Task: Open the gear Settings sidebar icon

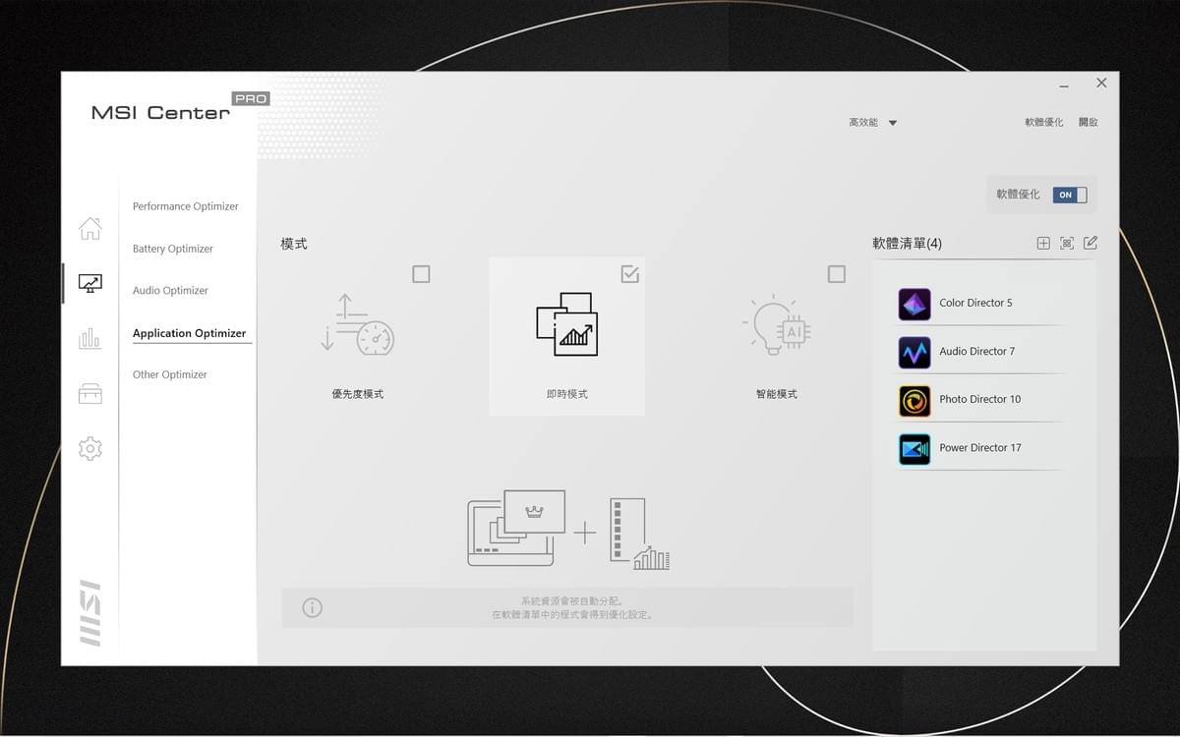Action: (89, 449)
